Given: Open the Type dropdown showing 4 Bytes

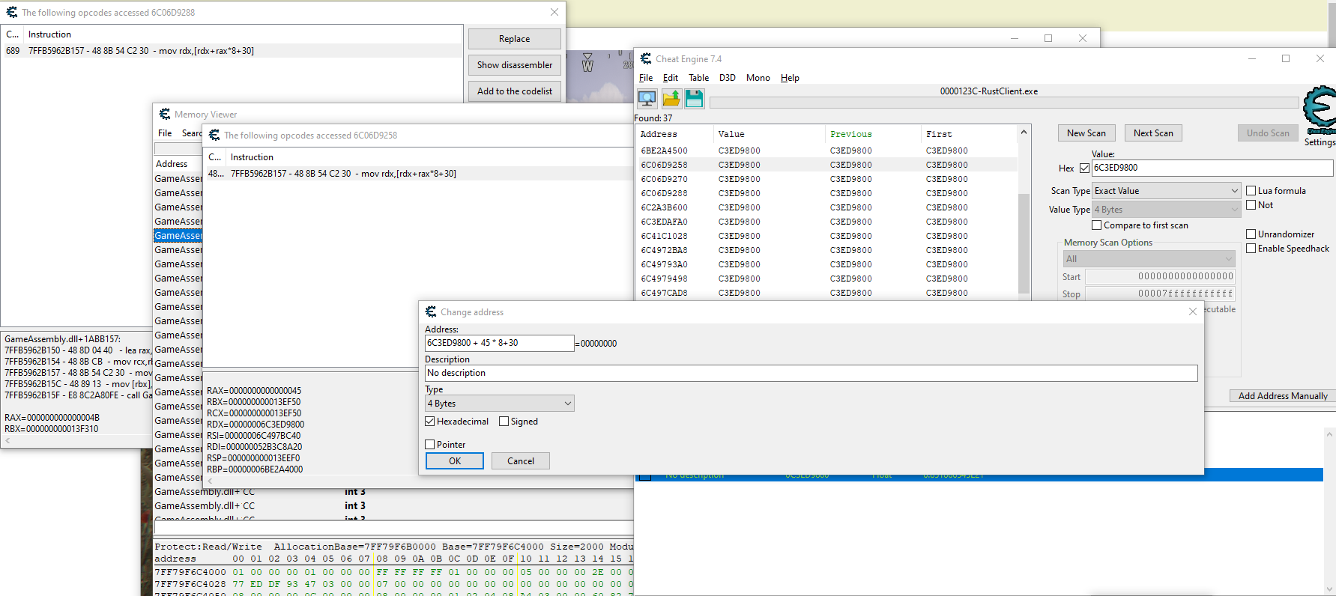Looking at the screenshot, I should pos(500,404).
